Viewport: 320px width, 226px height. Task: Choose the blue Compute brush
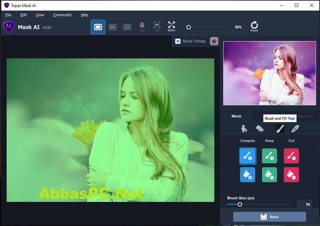[x=247, y=156]
